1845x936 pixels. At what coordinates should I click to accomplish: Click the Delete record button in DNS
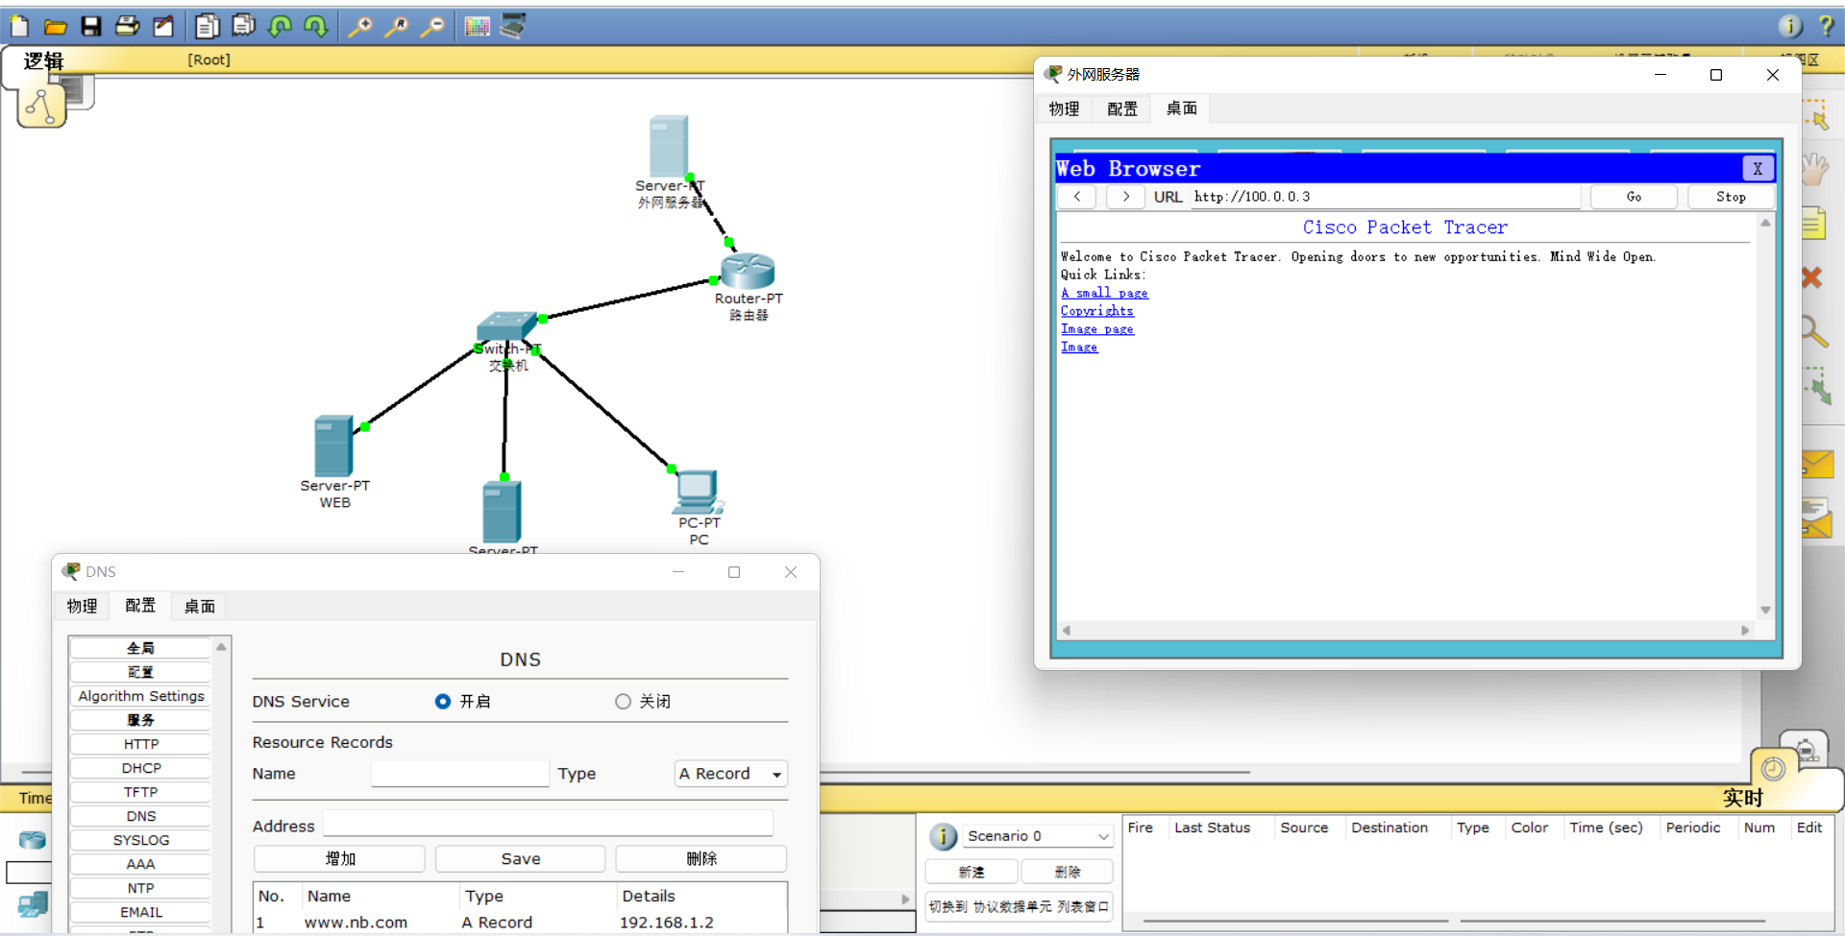701,859
